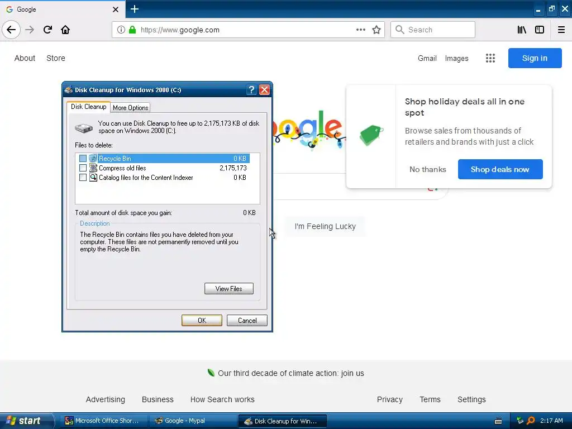Open the Store link
The width and height of the screenshot is (572, 429).
tap(56, 58)
